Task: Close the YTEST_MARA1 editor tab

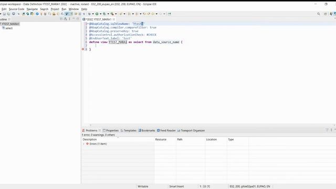Action: click(x=114, y=19)
